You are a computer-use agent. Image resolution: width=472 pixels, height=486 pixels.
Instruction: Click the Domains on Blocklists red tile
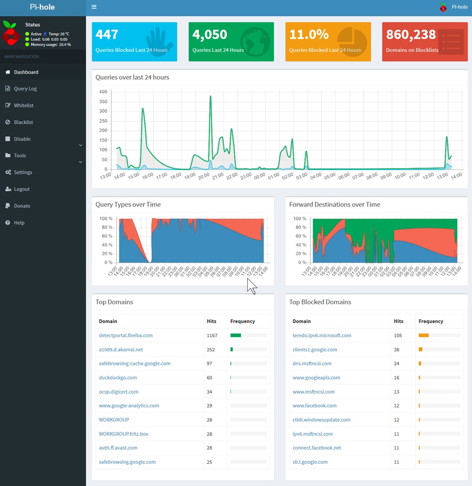424,42
